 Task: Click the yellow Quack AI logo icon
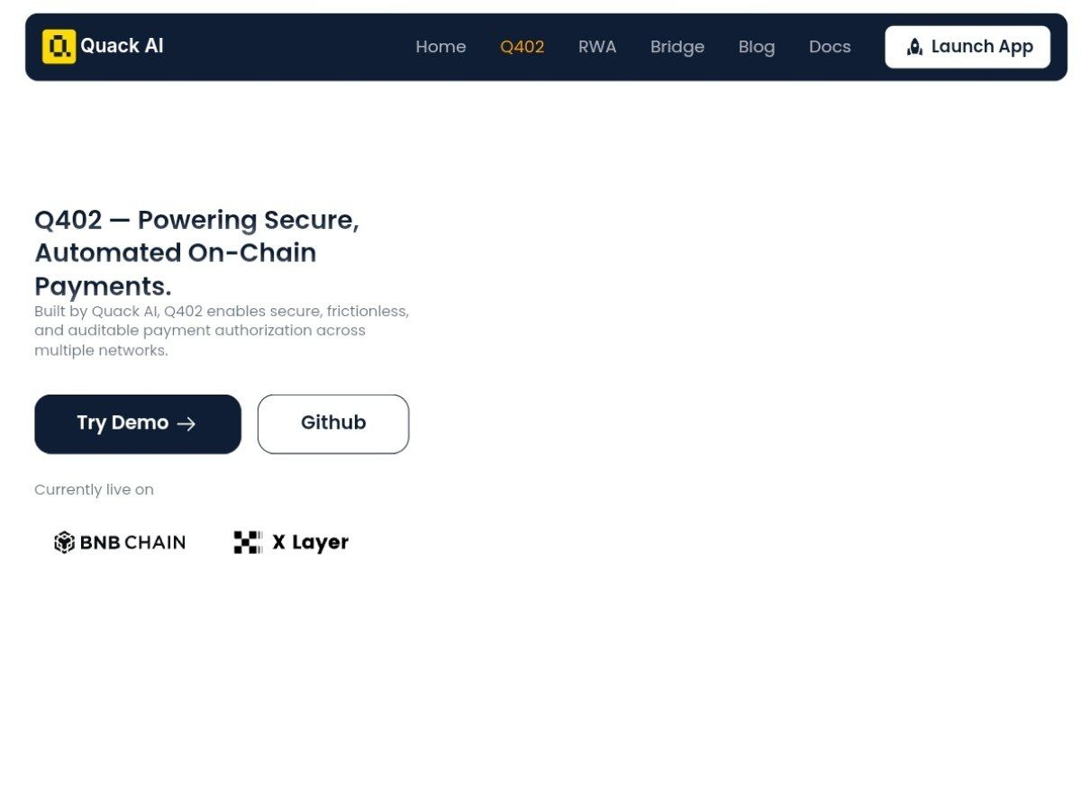click(59, 47)
